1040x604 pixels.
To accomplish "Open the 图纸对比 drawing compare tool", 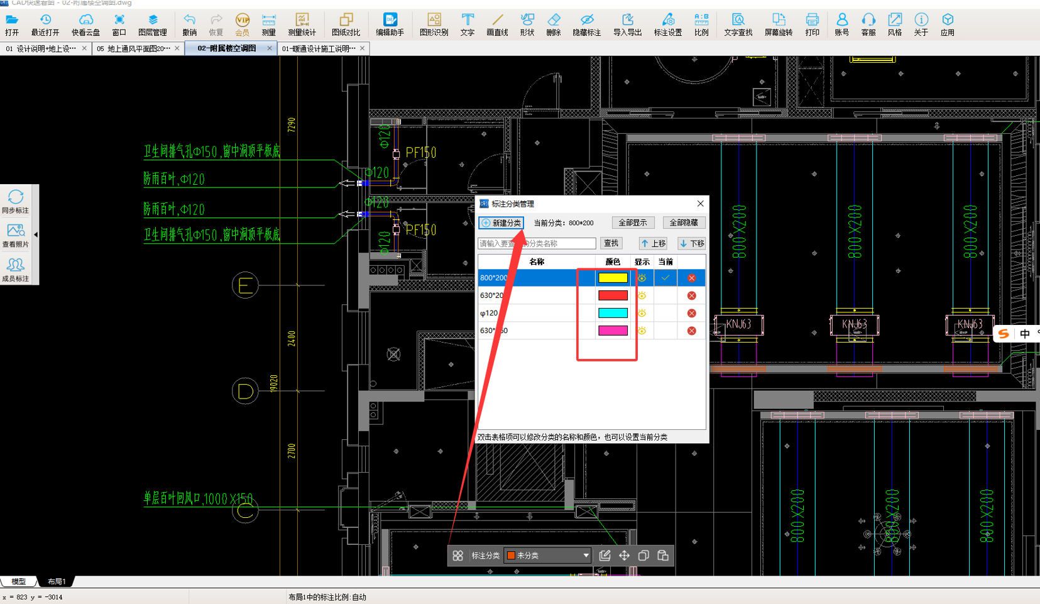I will [x=346, y=25].
